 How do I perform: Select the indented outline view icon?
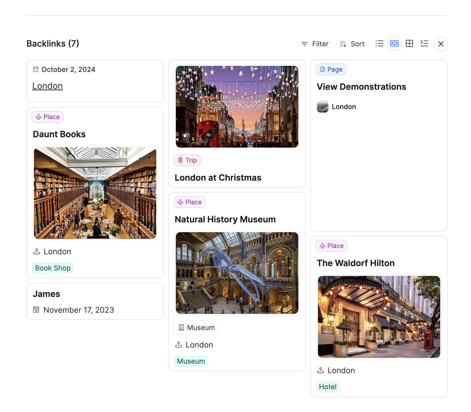tap(424, 44)
